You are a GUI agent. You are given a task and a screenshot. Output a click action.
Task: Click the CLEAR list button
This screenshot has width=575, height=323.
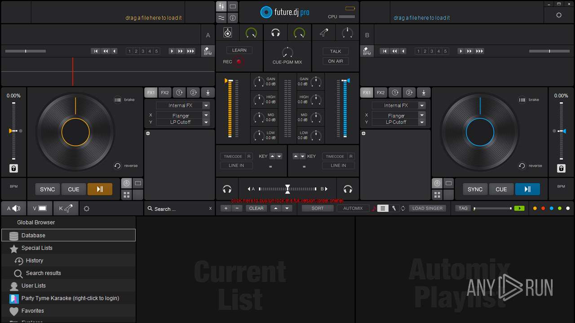[x=257, y=208]
